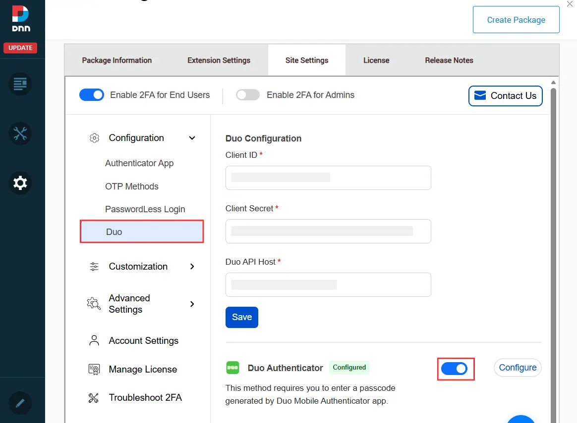
Task: Click the Duo Authenticator title text
Action: [x=285, y=368]
